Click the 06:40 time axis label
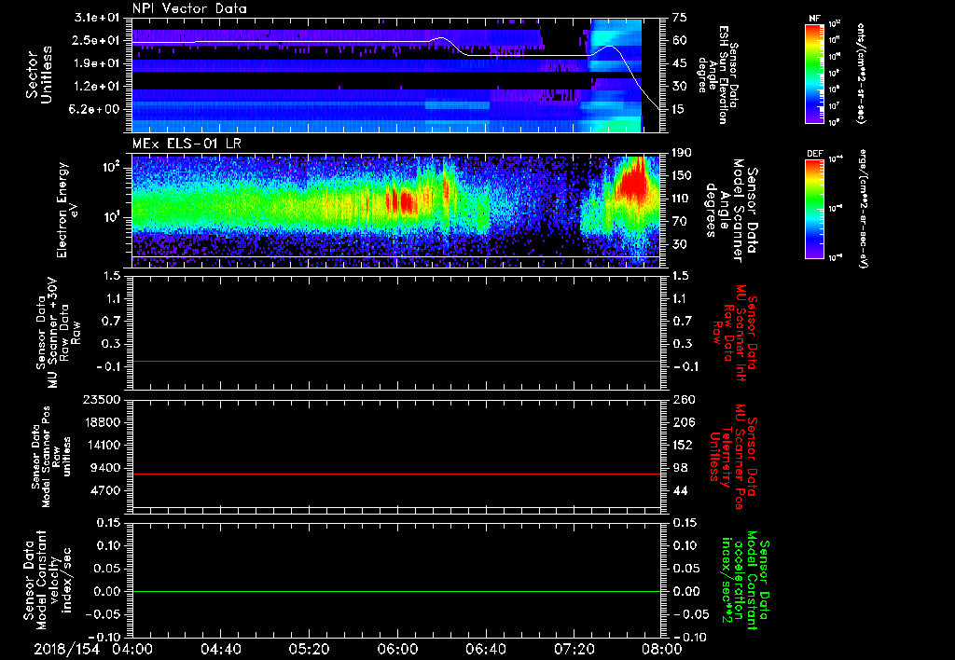Screen dimensions: 955x660 [485, 649]
